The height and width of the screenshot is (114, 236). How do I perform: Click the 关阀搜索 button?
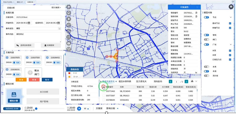(x=51, y=45)
